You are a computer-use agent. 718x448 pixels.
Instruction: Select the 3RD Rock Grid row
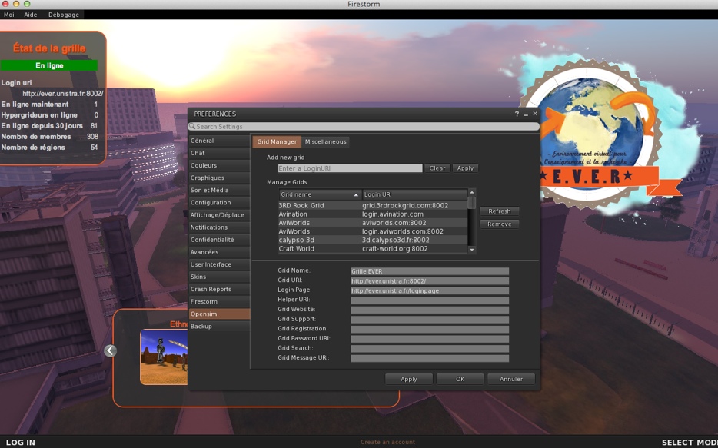[373, 205]
